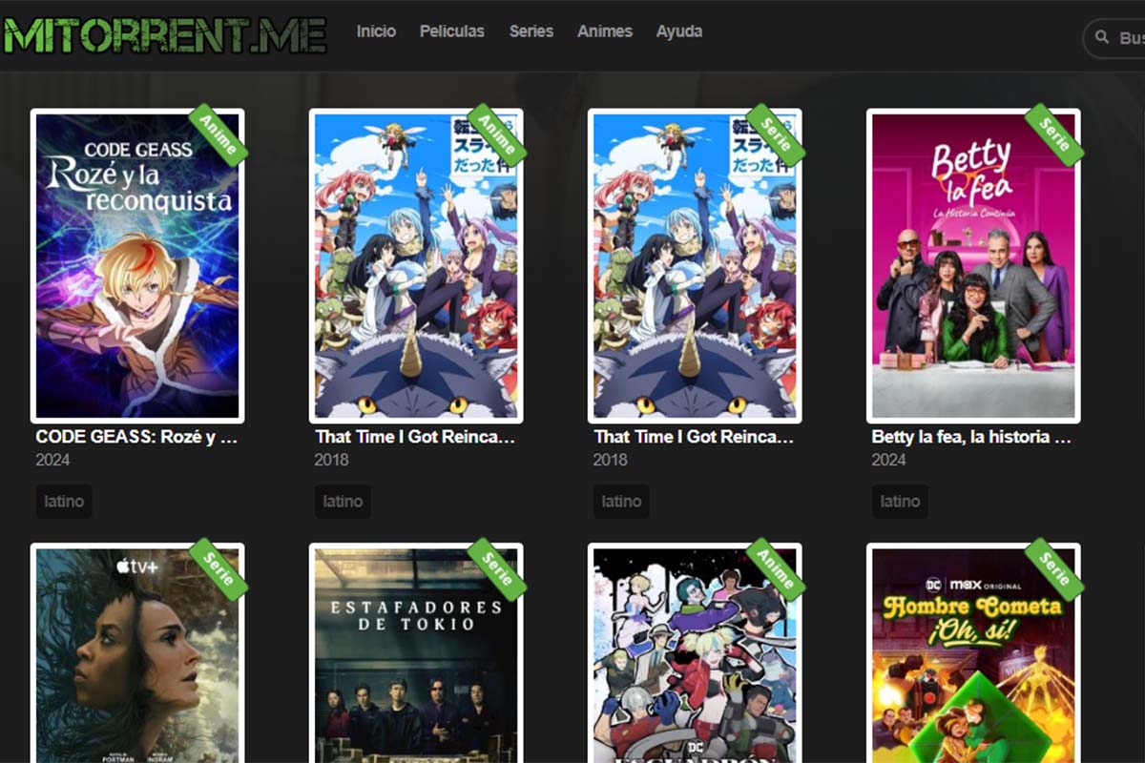Click the 'Betty la fea, la historia' title link

[x=971, y=437]
